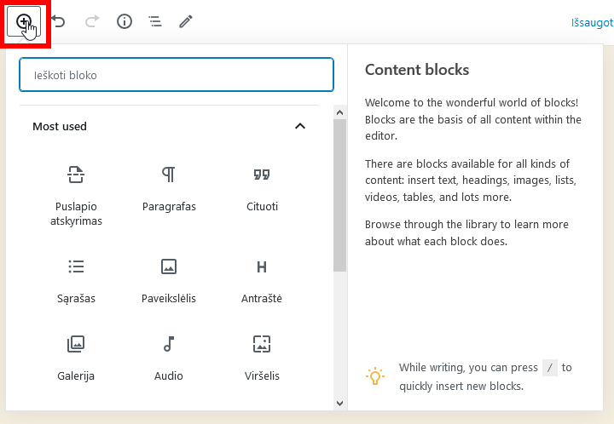
Task: Click the lightbulb tip icon
Action: [x=375, y=376]
